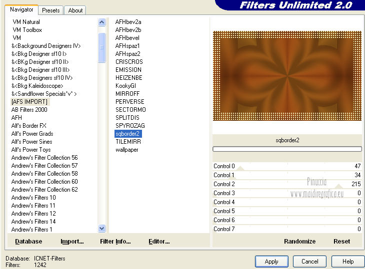The width and height of the screenshot is (365, 269).
Task: Click Import... button
Action: click(72, 242)
